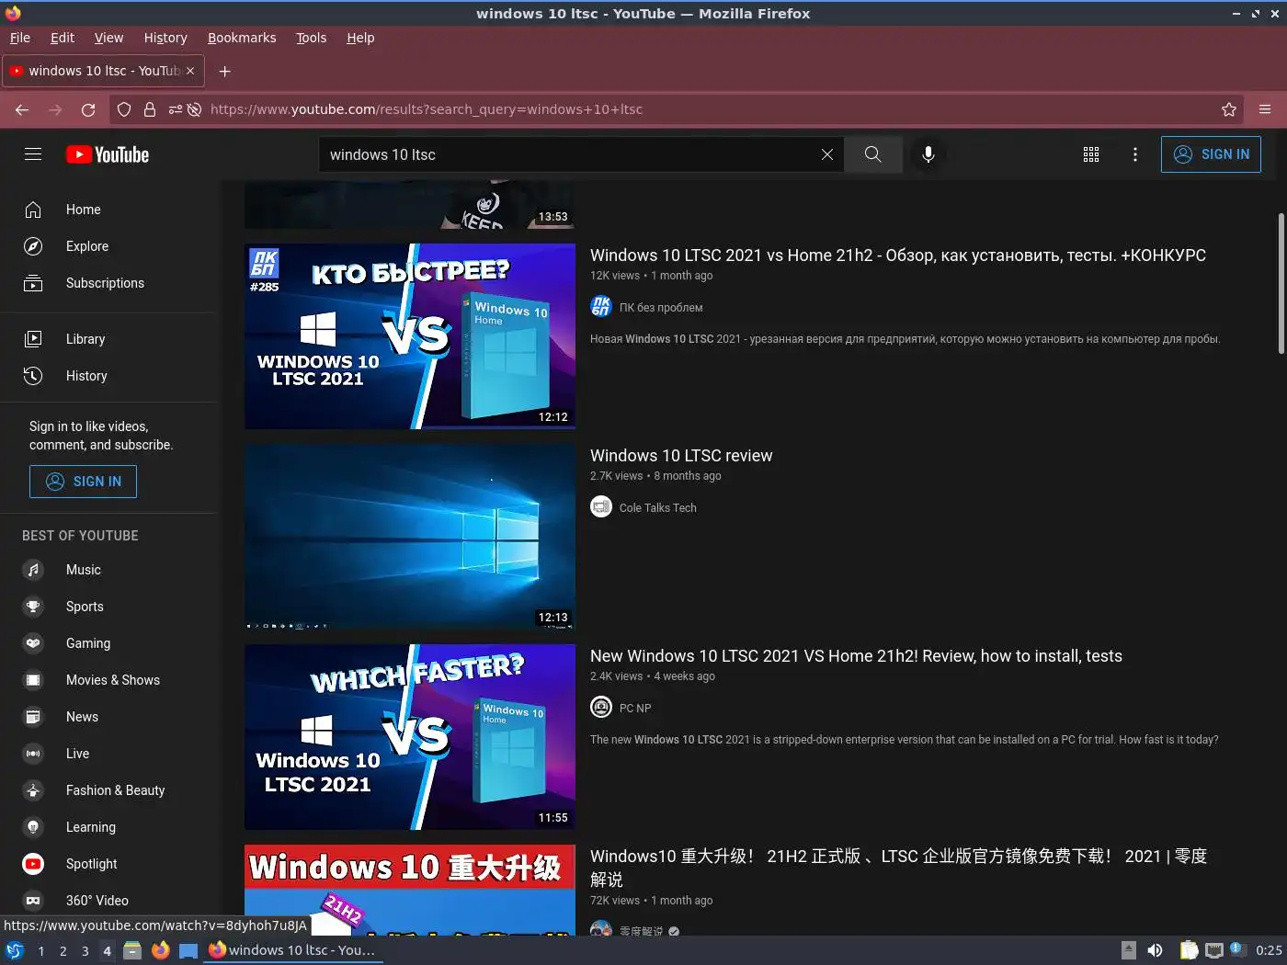Screen dimensions: 1287x965
Task: Open a new Firefox tab
Action: pos(224,71)
